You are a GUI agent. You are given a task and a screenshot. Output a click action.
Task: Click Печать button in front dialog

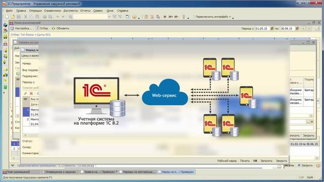point(245,161)
